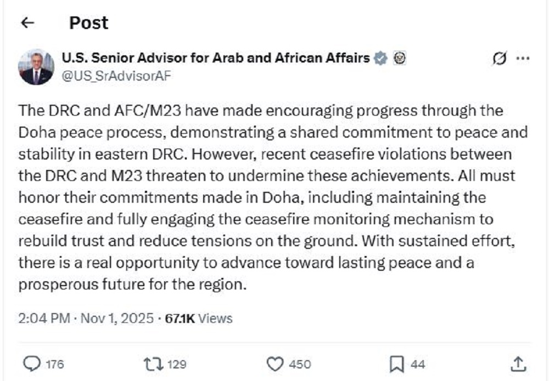Click the 129 reposts count
This screenshot has width=549, height=381.
(x=177, y=364)
